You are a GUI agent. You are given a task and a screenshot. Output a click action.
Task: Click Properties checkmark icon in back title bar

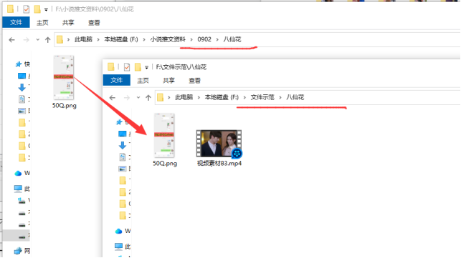click(x=26, y=9)
